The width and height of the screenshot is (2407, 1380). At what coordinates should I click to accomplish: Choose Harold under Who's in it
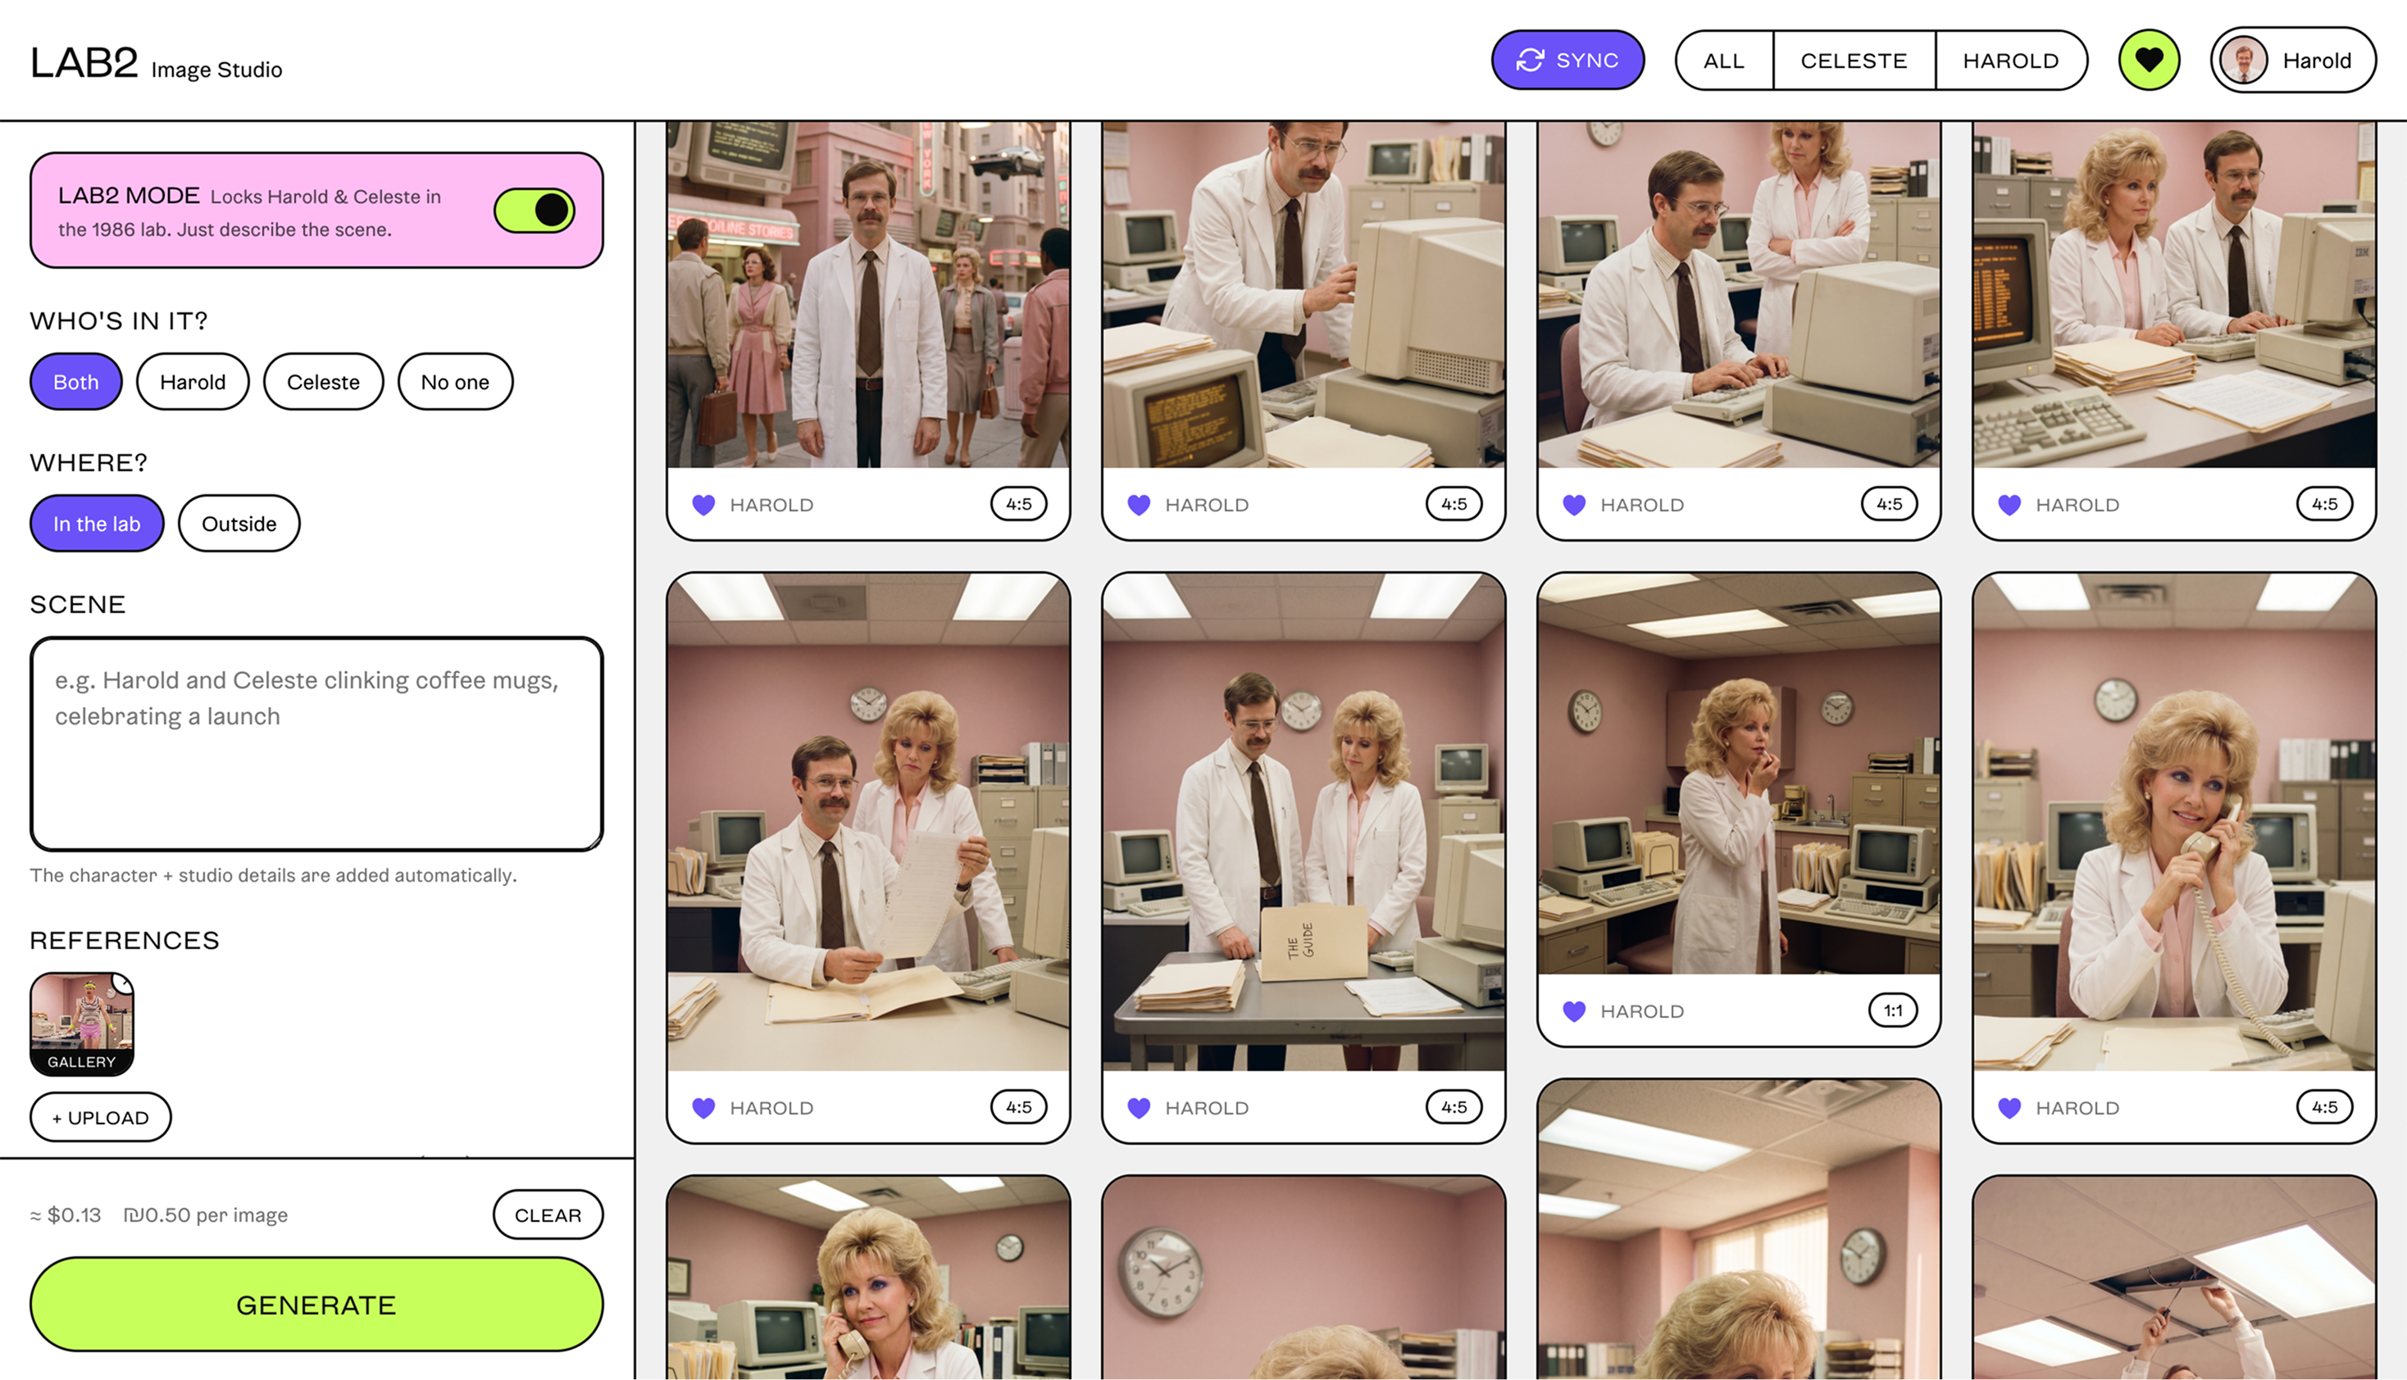193,382
